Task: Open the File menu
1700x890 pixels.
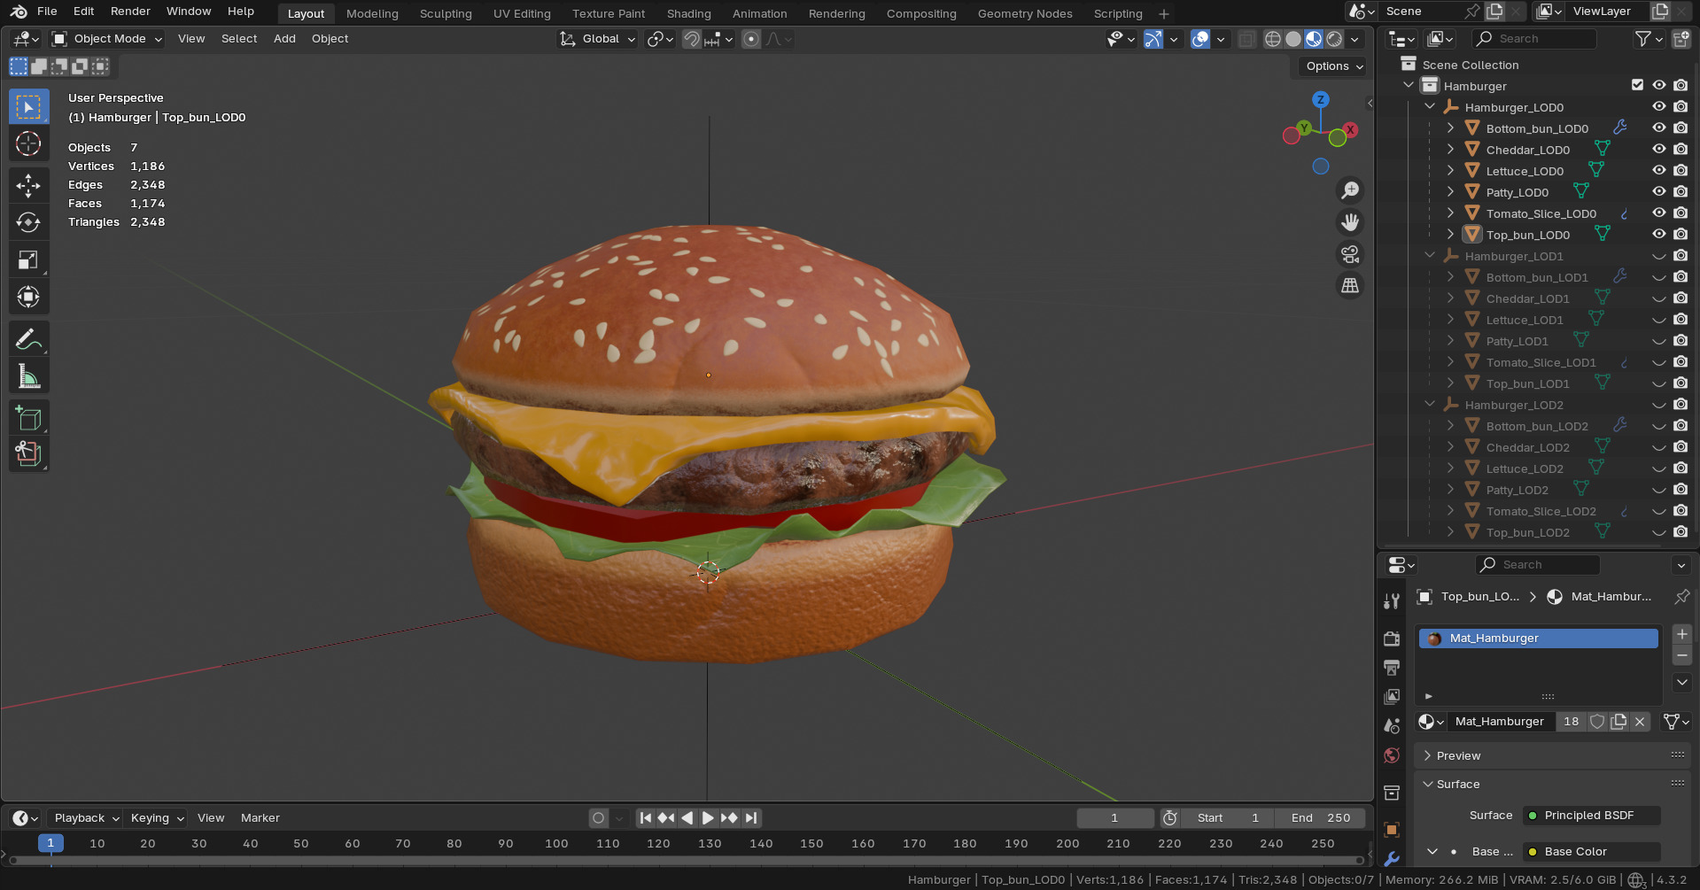Action: [47, 12]
